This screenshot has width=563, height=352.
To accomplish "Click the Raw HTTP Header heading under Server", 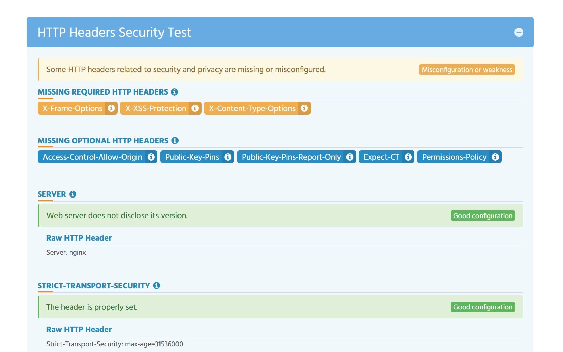I will point(79,238).
